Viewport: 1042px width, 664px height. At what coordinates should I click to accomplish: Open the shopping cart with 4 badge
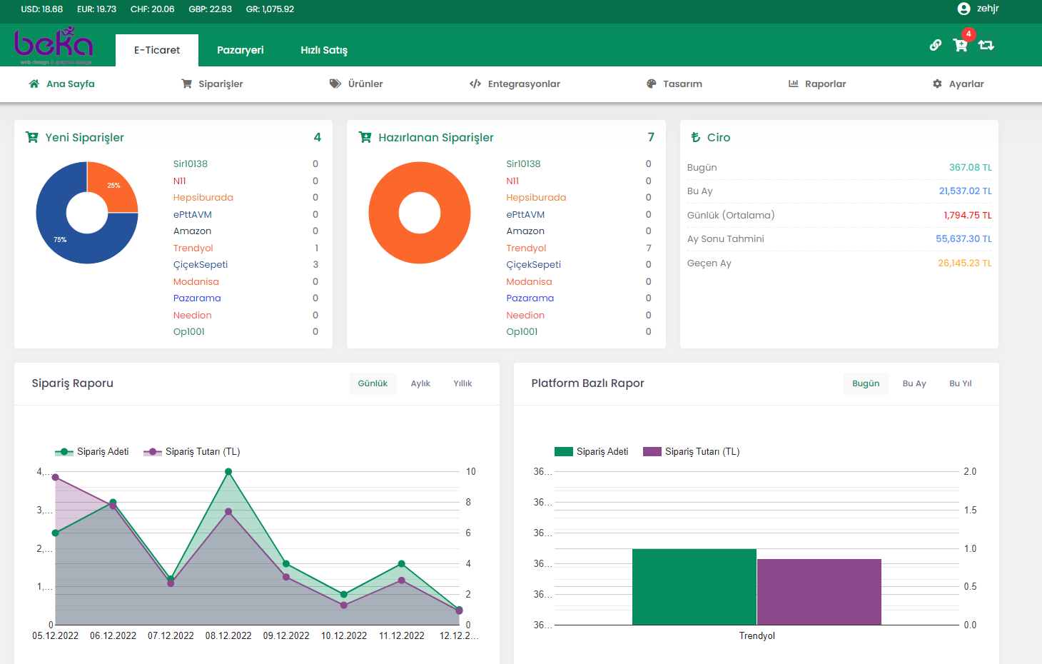tap(961, 45)
